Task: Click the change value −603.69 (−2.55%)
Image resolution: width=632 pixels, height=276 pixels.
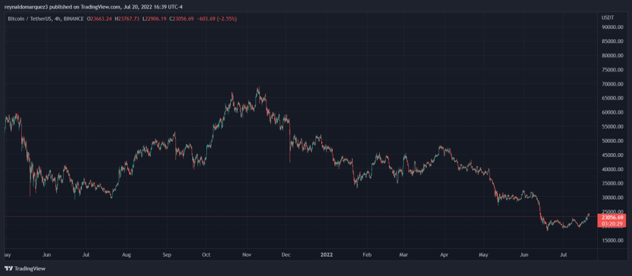Action: click(215, 19)
